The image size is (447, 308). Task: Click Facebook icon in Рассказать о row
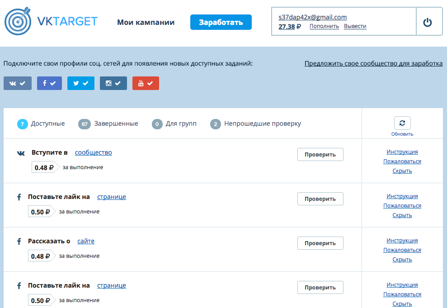click(x=19, y=241)
